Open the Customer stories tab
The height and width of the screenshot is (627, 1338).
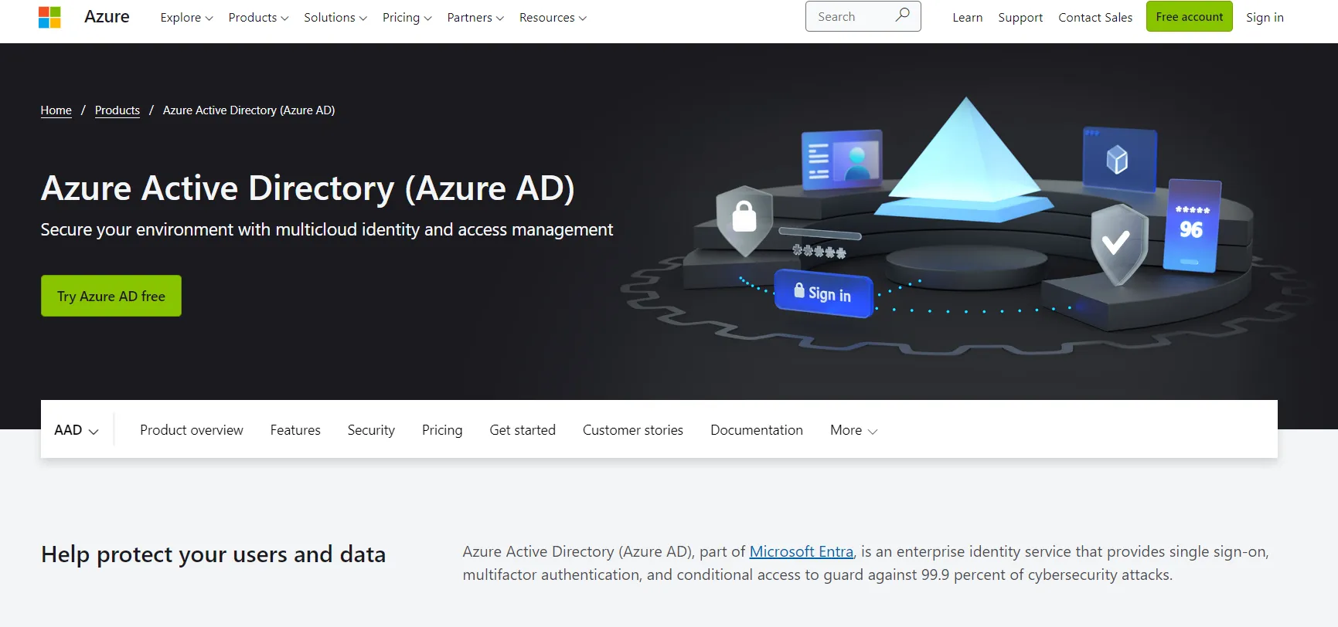(x=633, y=430)
